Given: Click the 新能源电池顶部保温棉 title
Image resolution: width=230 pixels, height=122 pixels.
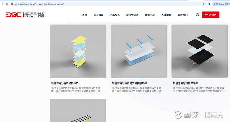Looking at the screenshot, I should click(x=185, y=83).
